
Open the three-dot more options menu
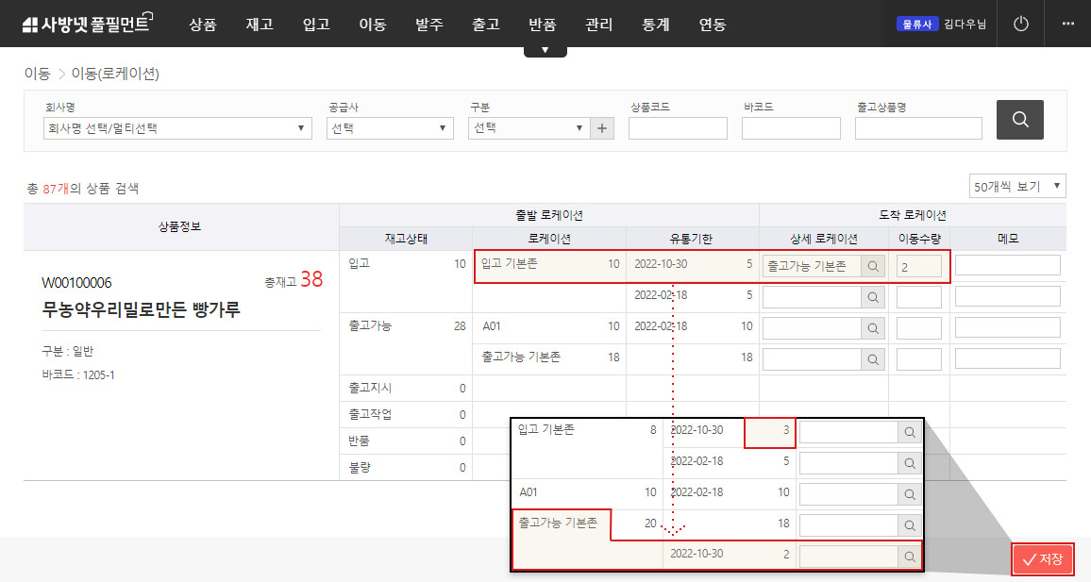[x=1067, y=24]
